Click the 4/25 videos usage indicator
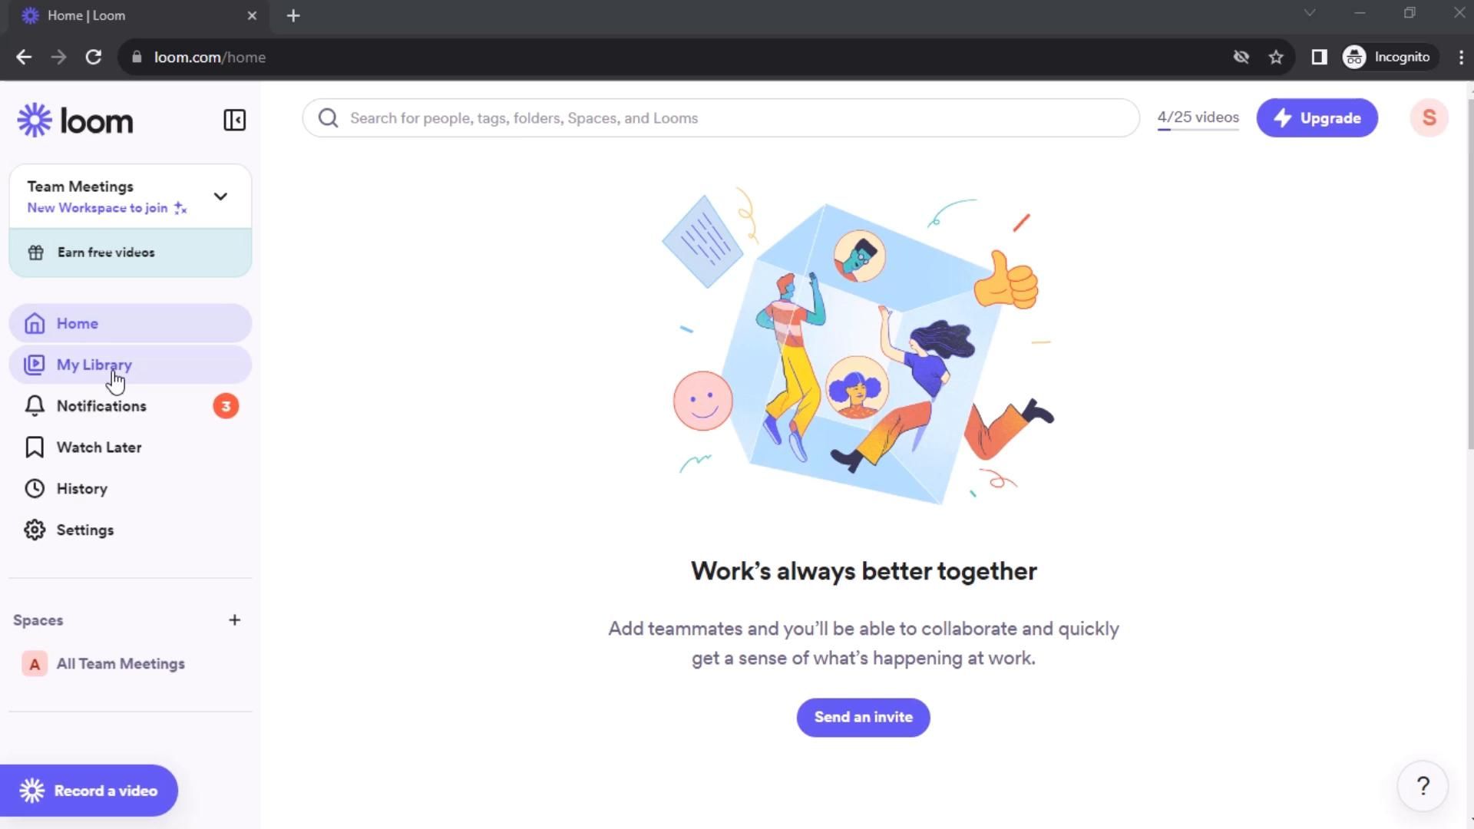 tap(1198, 118)
